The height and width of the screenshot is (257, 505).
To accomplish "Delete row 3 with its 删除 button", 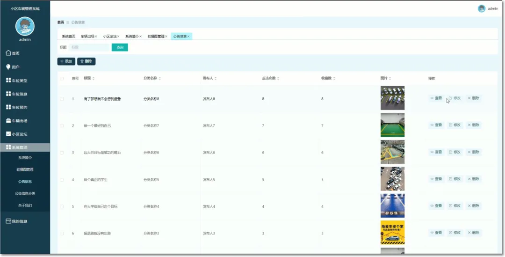I will point(473,152).
